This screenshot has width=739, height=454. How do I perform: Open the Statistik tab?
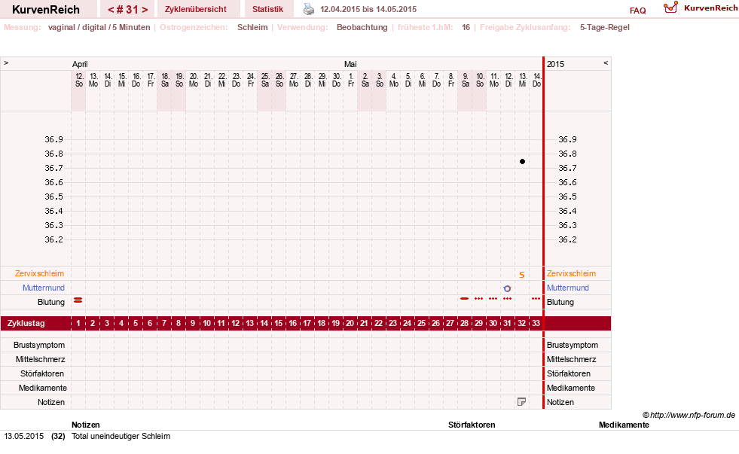click(267, 9)
